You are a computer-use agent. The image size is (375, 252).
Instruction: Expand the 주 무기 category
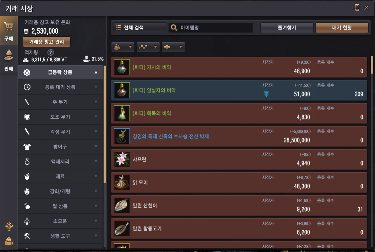(x=60, y=102)
